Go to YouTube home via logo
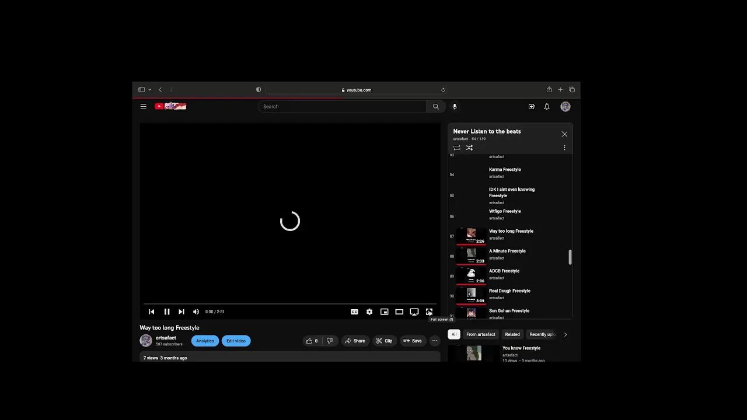The height and width of the screenshot is (420, 747). (170, 106)
